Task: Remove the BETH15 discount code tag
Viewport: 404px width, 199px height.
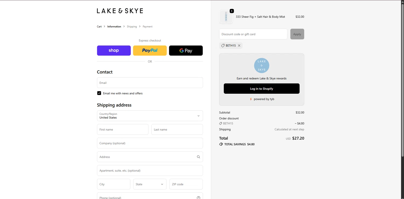Action: (239, 46)
